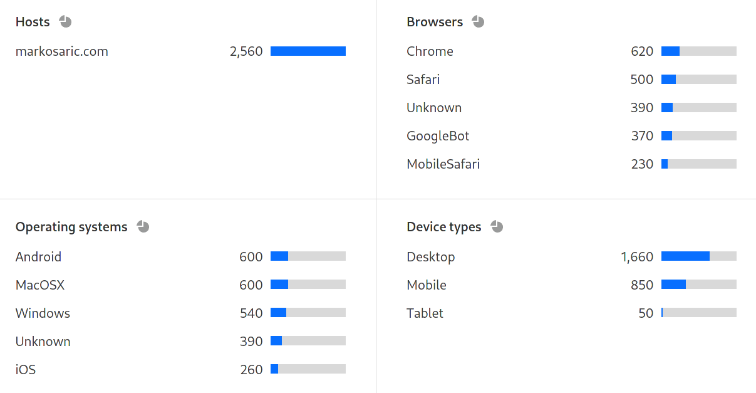Image resolution: width=756 pixels, height=393 pixels.
Task: Click the pie chart icon beside Device types
Action: coord(496,227)
